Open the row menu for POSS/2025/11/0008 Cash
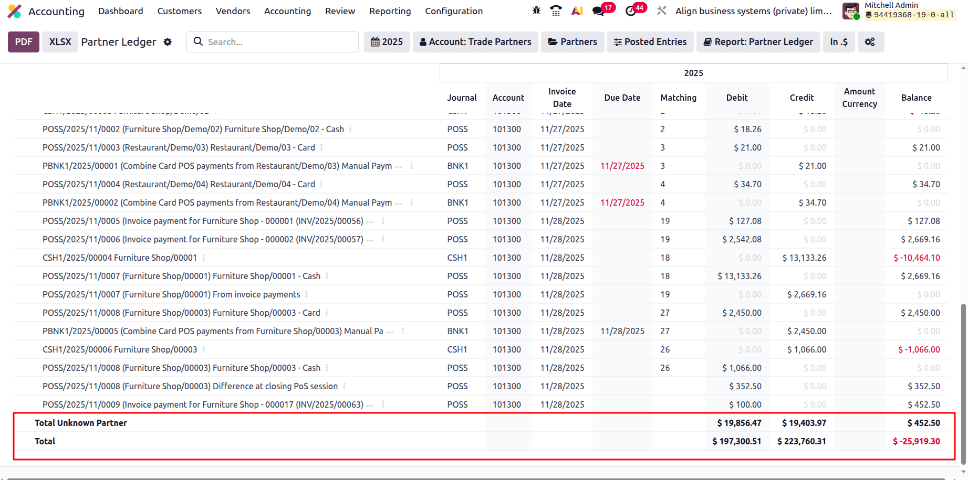968x480 pixels. click(327, 368)
